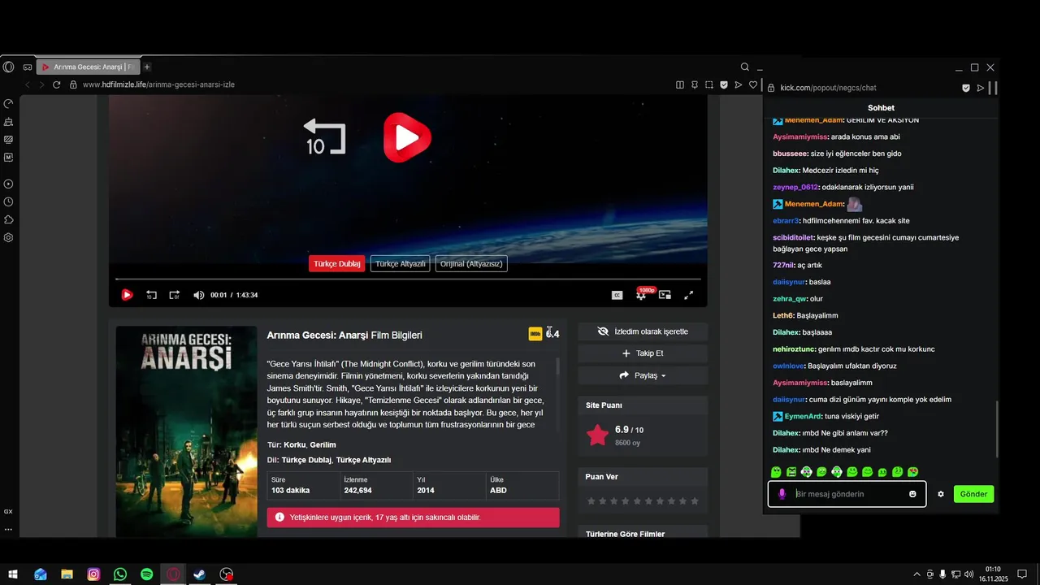Expand system tray hidden icons chevron
1040x585 pixels.
click(917, 574)
